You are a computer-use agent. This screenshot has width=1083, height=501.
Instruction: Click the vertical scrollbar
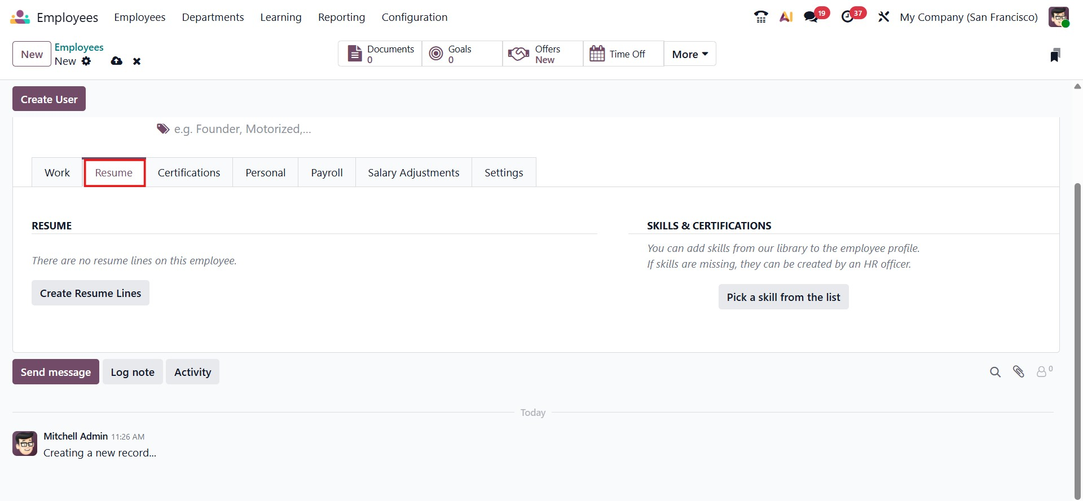click(x=1077, y=338)
